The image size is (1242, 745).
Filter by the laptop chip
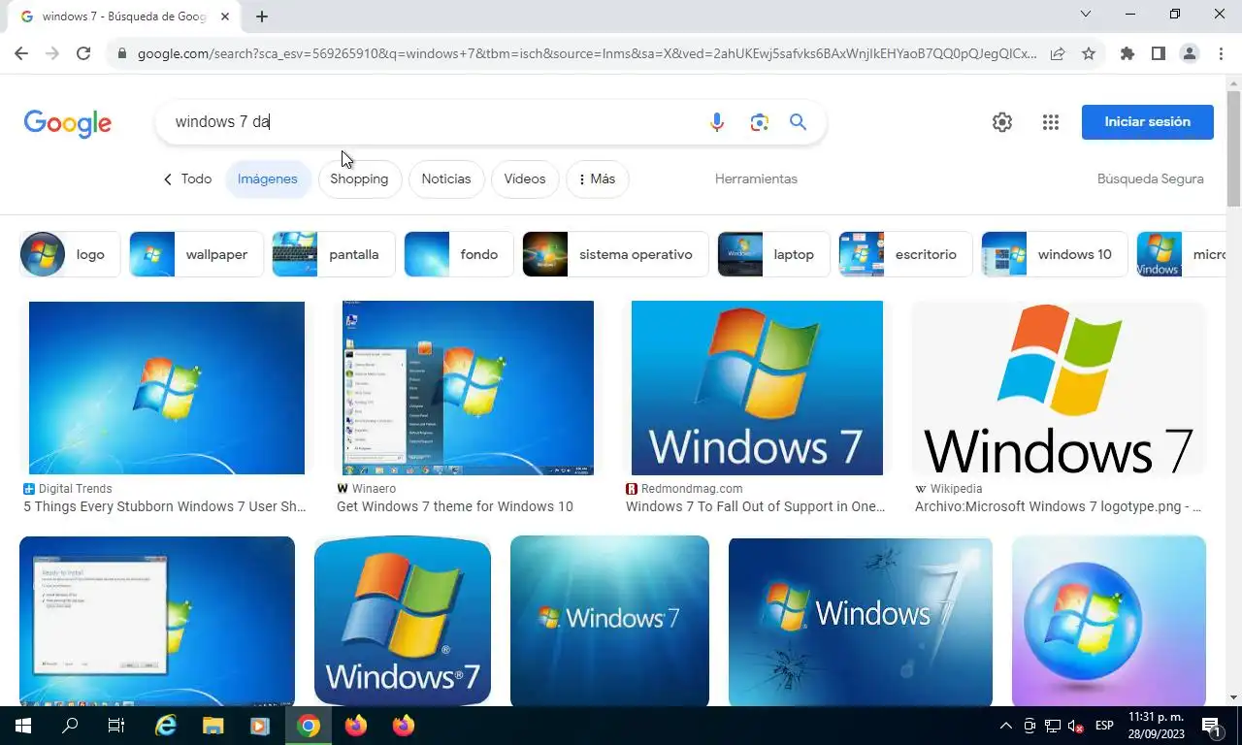pyautogui.click(x=773, y=254)
